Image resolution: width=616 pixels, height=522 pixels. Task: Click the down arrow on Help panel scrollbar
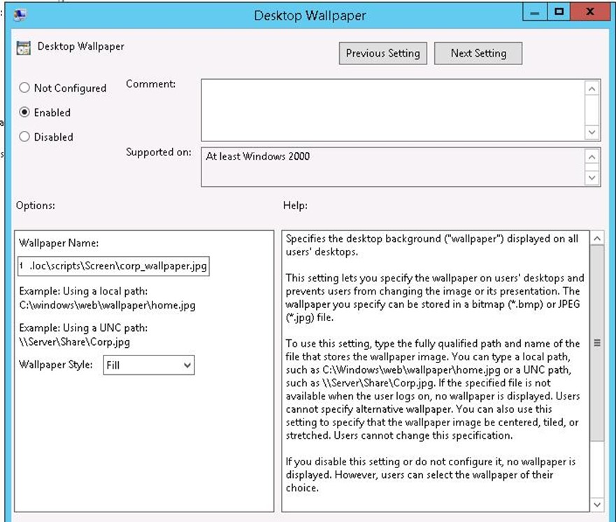[x=597, y=504]
